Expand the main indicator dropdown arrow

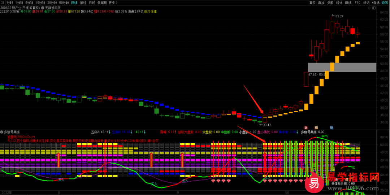tap(43, 8)
